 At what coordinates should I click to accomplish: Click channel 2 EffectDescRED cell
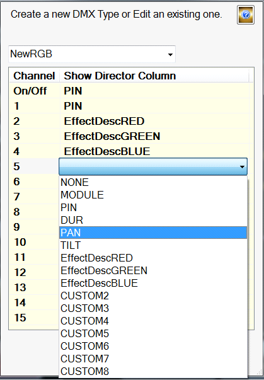156,121
